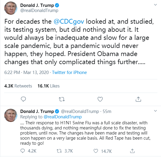Open the @CDCgov mention link
161x157 pixels.
69,22
